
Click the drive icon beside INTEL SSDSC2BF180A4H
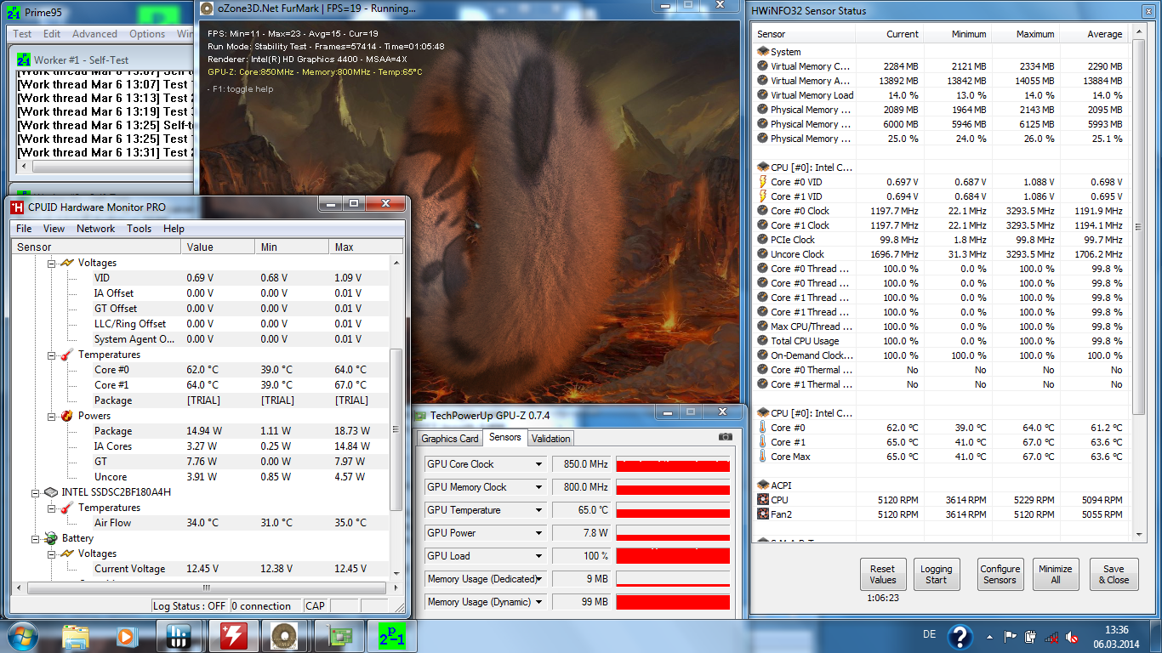point(51,492)
